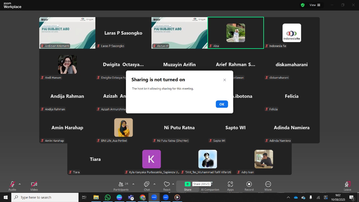Screen dimensions: 359x202
Task: Click OK in the sharing dialog
Action: pyautogui.click(x=222, y=104)
